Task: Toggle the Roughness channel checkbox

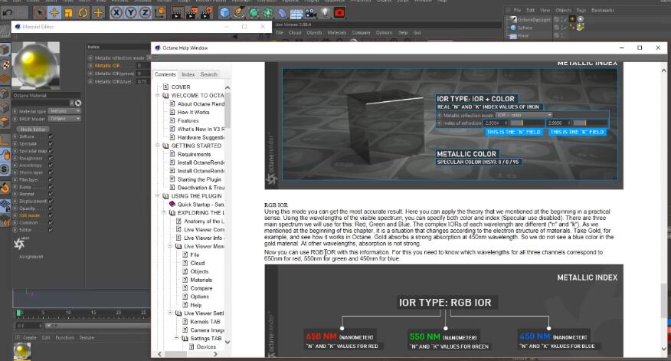Action: tap(51, 158)
